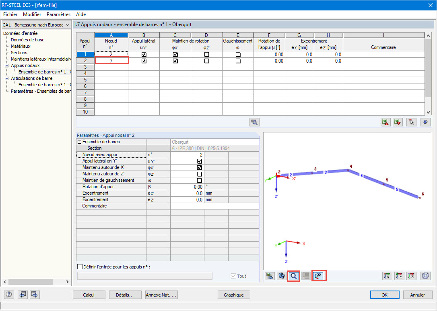Collapse the Appuis nodaux tree node

pos(7,65)
